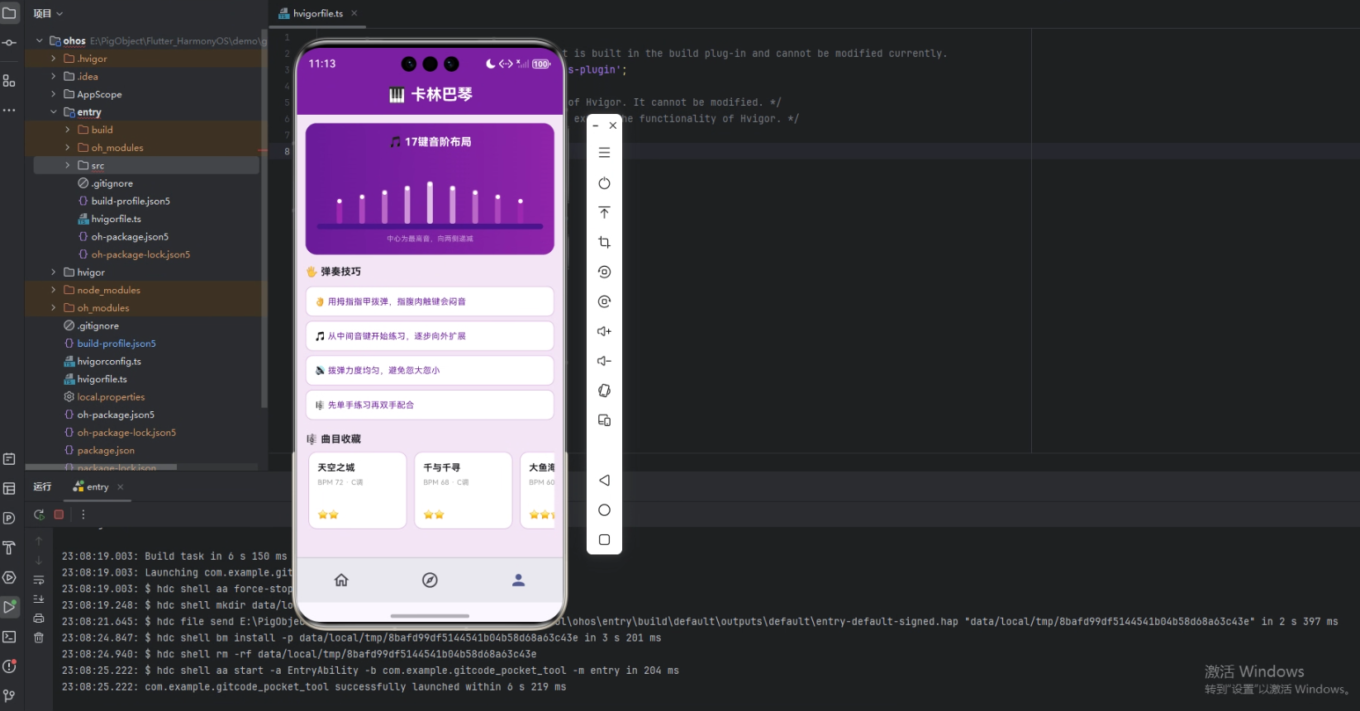This screenshot has width=1360, height=711.
Task: Clear all Run console output with trash icon
Action: tap(39, 638)
